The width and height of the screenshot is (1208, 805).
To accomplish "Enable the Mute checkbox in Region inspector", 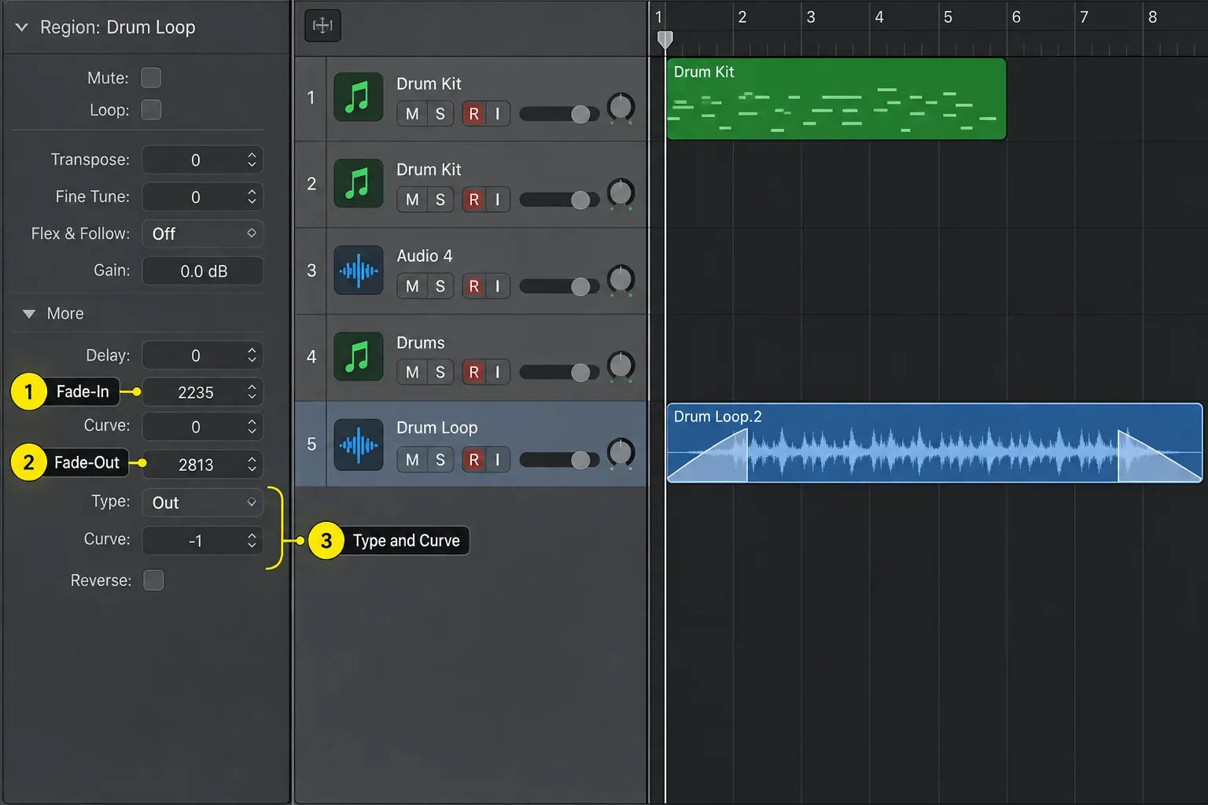I will (x=151, y=78).
